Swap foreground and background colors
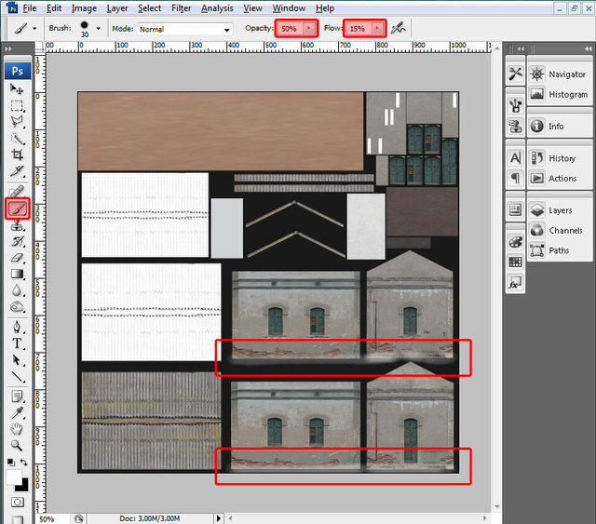 pyautogui.click(x=25, y=462)
